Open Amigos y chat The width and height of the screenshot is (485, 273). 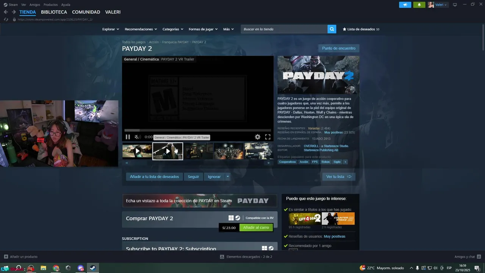[468, 257]
